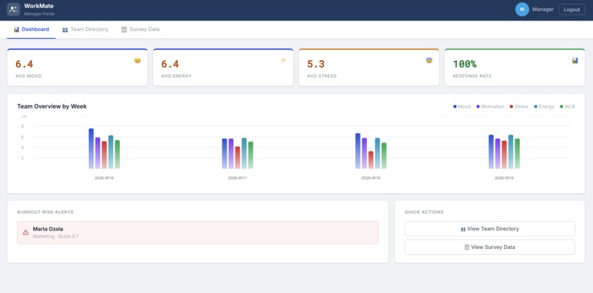Open the Survey Data tab

pyautogui.click(x=141, y=29)
